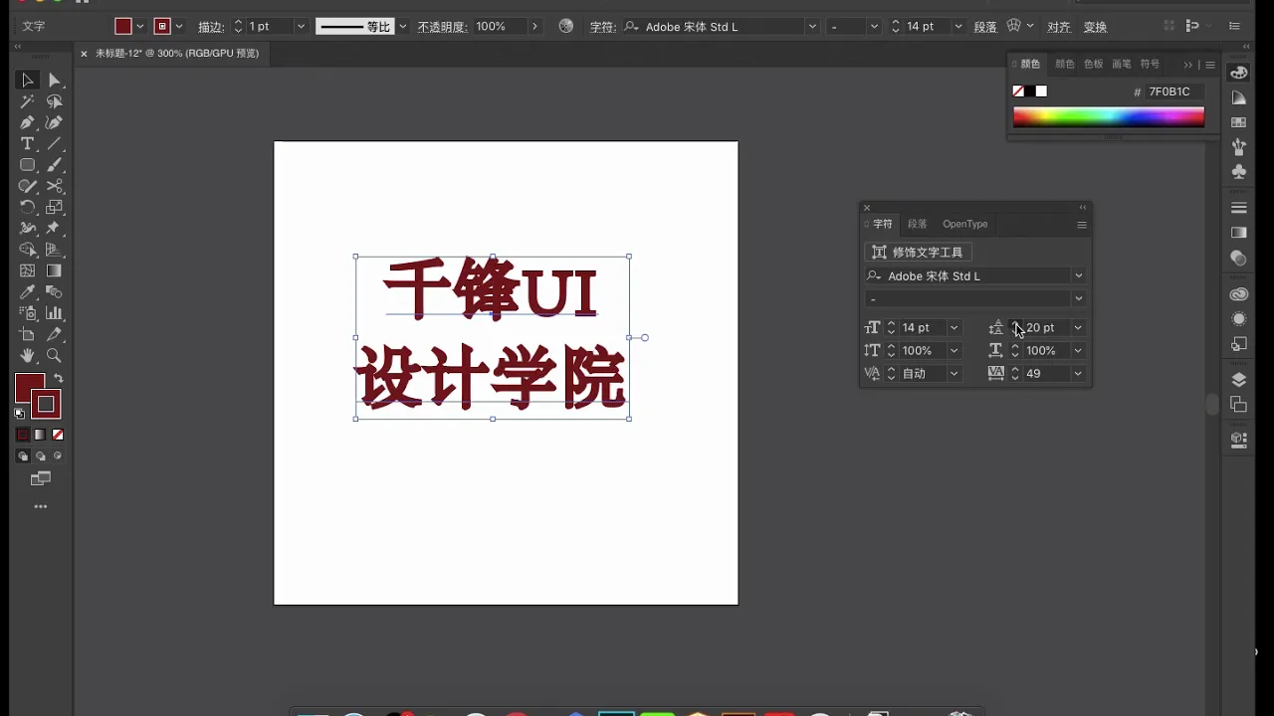Select the Magic Wand tool
Image resolution: width=1274 pixels, height=716 pixels.
tap(28, 101)
